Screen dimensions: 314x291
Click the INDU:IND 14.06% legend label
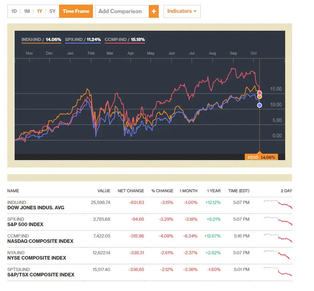[x=41, y=40]
